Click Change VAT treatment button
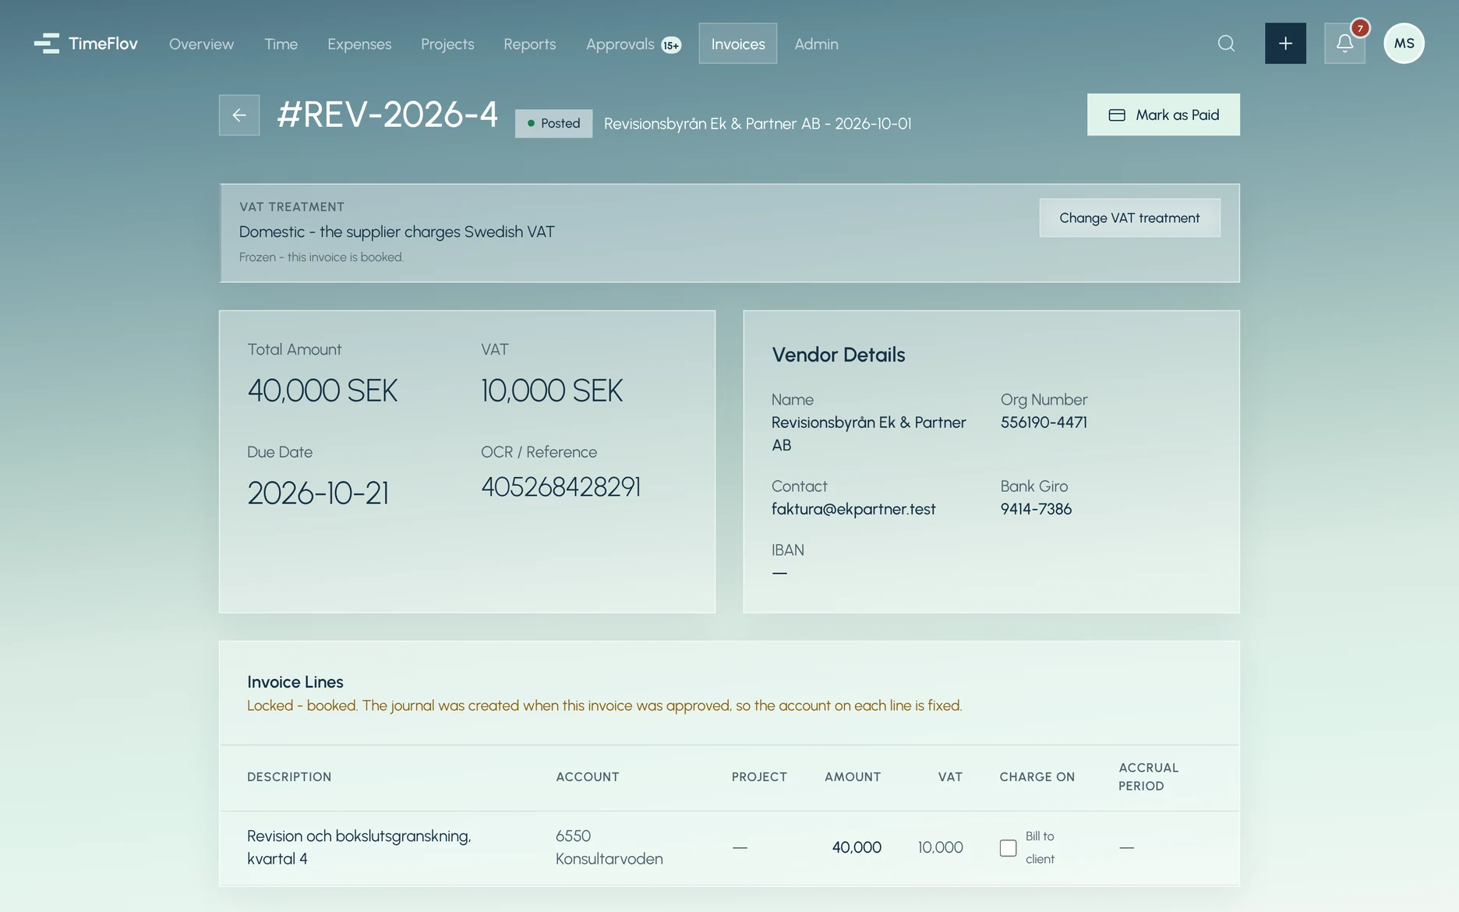Screen dimensions: 1459x912 pyautogui.click(x=1129, y=217)
